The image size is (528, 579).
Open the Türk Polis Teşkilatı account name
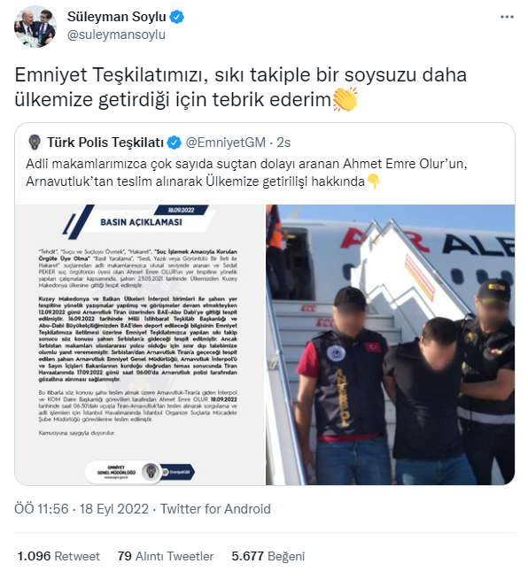(x=105, y=143)
